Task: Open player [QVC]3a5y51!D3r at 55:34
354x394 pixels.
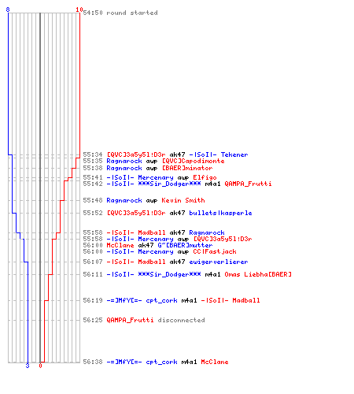Action: (x=136, y=154)
